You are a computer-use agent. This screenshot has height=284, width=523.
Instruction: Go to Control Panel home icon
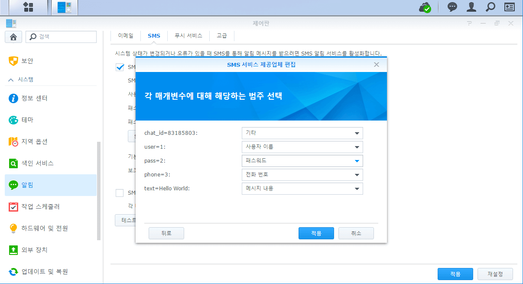[x=13, y=37]
